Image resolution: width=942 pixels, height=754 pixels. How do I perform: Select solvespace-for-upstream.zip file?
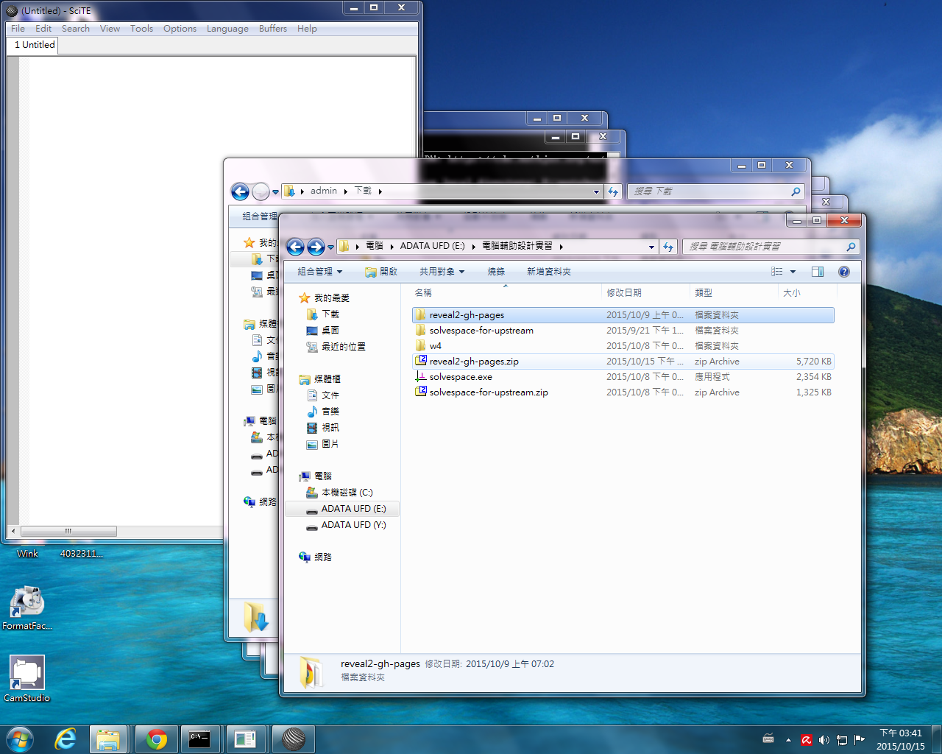(623, 392)
